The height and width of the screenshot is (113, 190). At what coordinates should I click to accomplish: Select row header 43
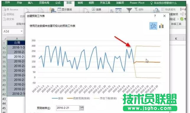point(4,99)
